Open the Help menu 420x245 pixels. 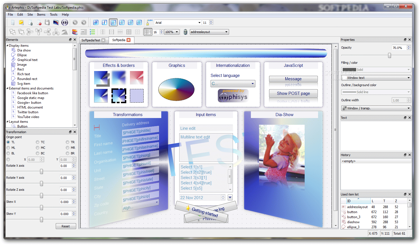pyautogui.click(x=65, y=15)
